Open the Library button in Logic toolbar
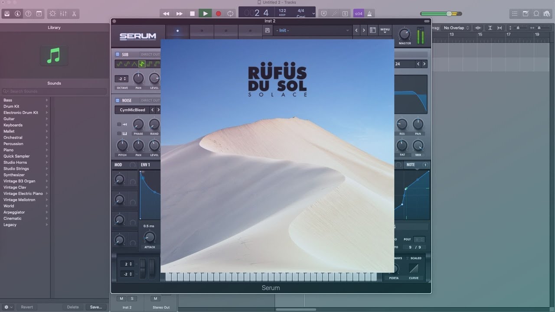The width and height of the screenshot is (555, 312). click(x=7, y=13)
